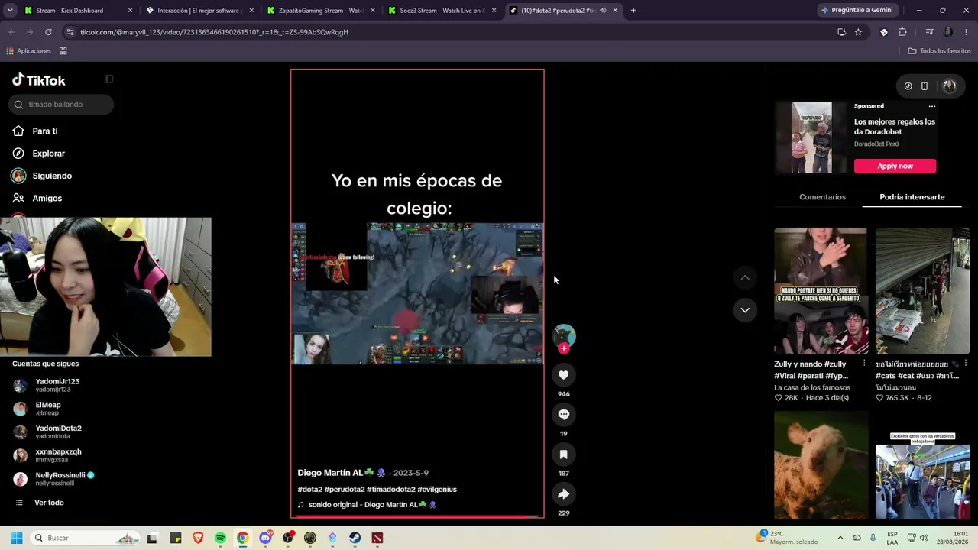Open TikTok profile avatar in top-right pill
This screenshot has width=978, height=550.
[x=950, y=86]
